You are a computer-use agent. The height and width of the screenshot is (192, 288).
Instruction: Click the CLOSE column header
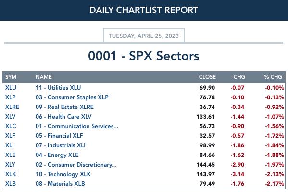point(207,77)
